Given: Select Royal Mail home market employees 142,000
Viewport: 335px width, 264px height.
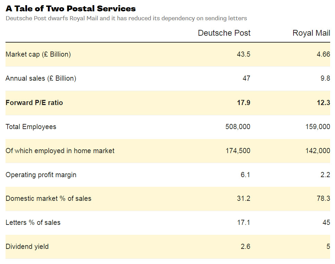Looking at the screenshot, I should coord(318,151).
